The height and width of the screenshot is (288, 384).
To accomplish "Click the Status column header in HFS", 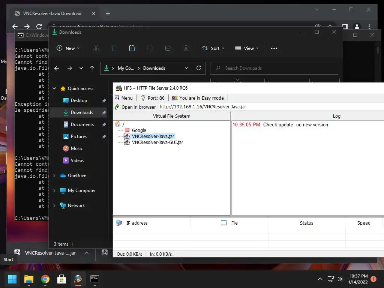I will [x=307, y=223].
